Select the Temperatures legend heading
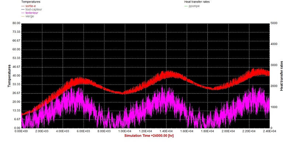The height and width of the screenshot is (146, 291). click(x=31, y=2)
